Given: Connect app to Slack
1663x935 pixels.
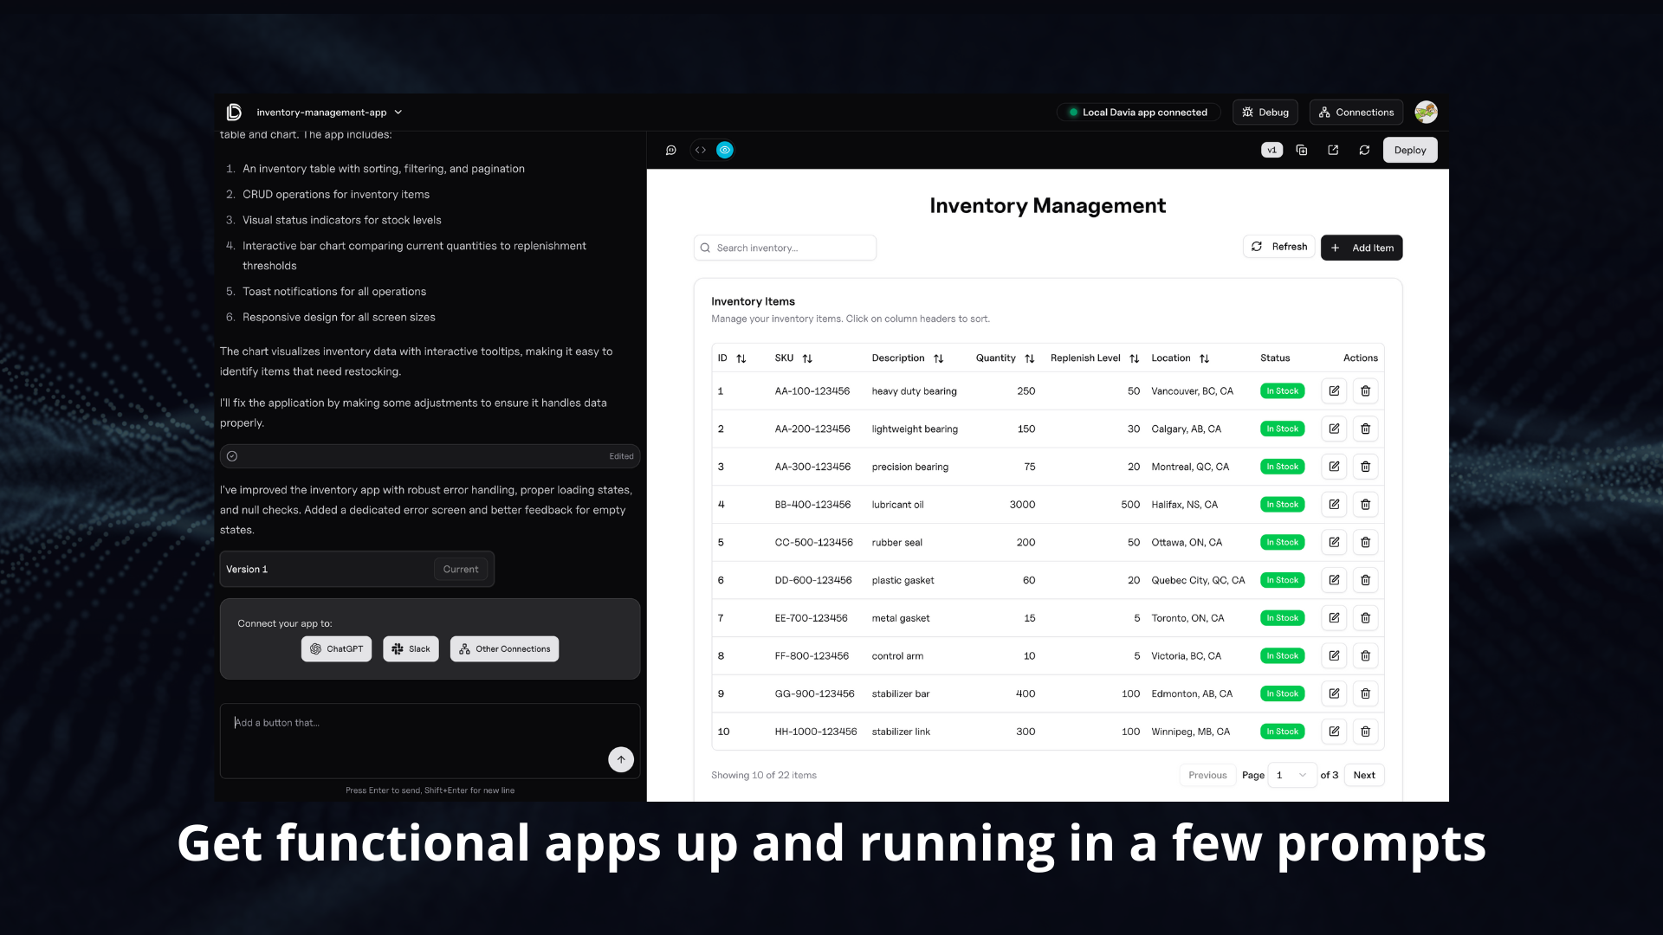Looking at the screenshot, I should click(411, 649).
